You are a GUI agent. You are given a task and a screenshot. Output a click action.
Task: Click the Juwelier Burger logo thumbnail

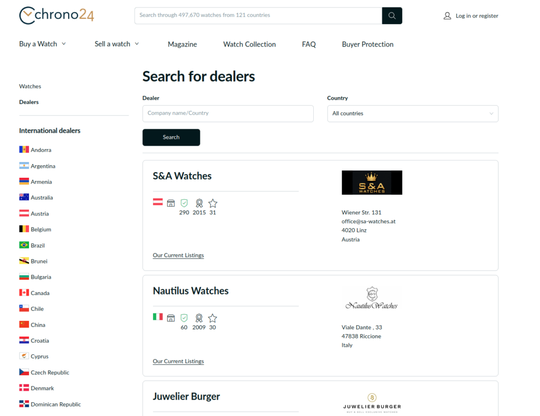pyautogui.click(x=372, y=403)
